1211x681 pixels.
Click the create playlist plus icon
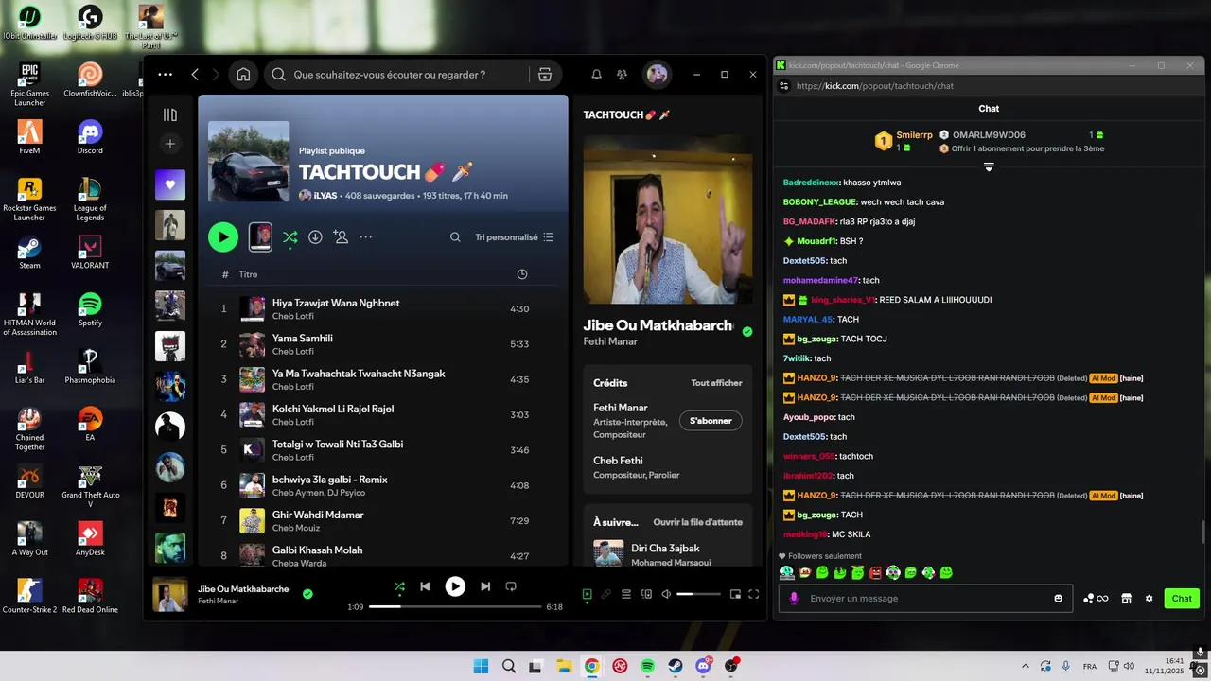170,144
